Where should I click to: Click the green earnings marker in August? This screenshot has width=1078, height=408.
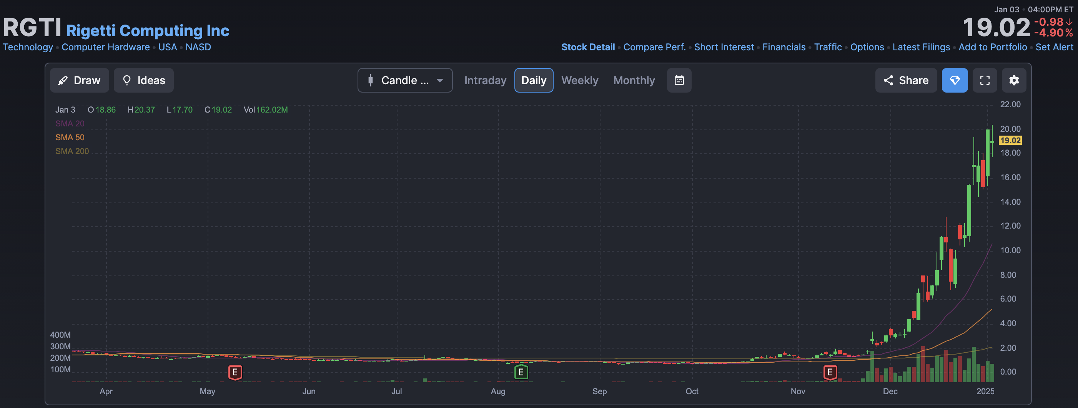tap(521, 372)
